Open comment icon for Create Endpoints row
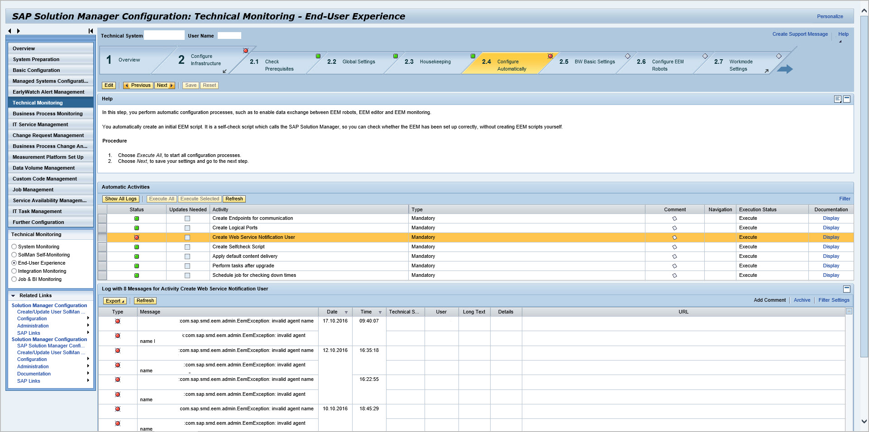Viewport: 869px width, 432px height. click(x=674, y=218)
